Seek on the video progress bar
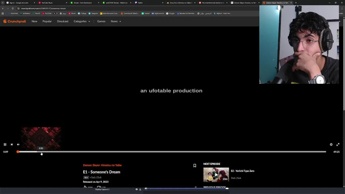The height and width of the screenshot is (194, 345). click(172, 152)
